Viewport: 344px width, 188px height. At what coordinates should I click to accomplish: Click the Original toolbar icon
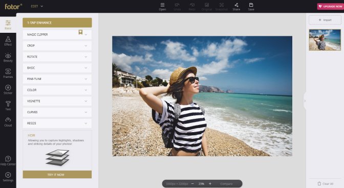[207, 7]
